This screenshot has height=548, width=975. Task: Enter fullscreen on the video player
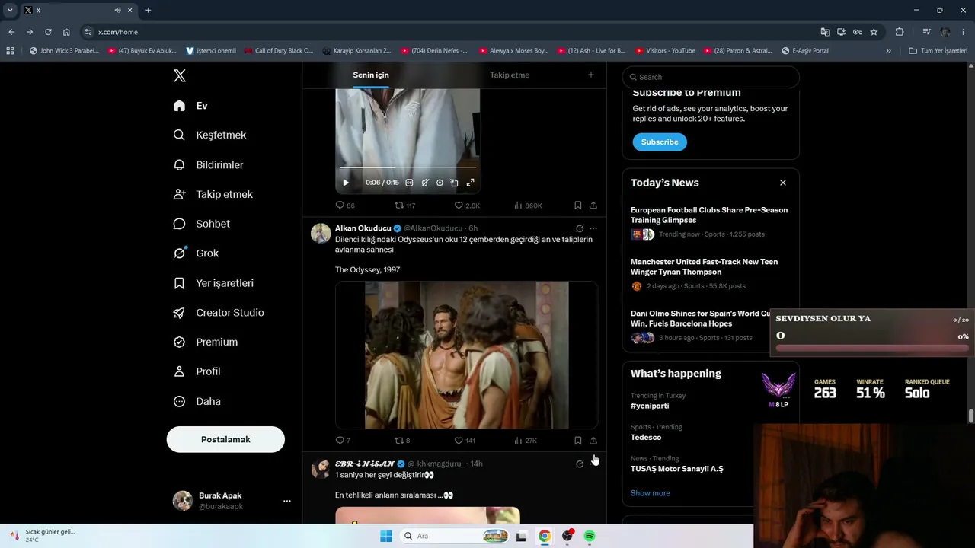[470, 183]
